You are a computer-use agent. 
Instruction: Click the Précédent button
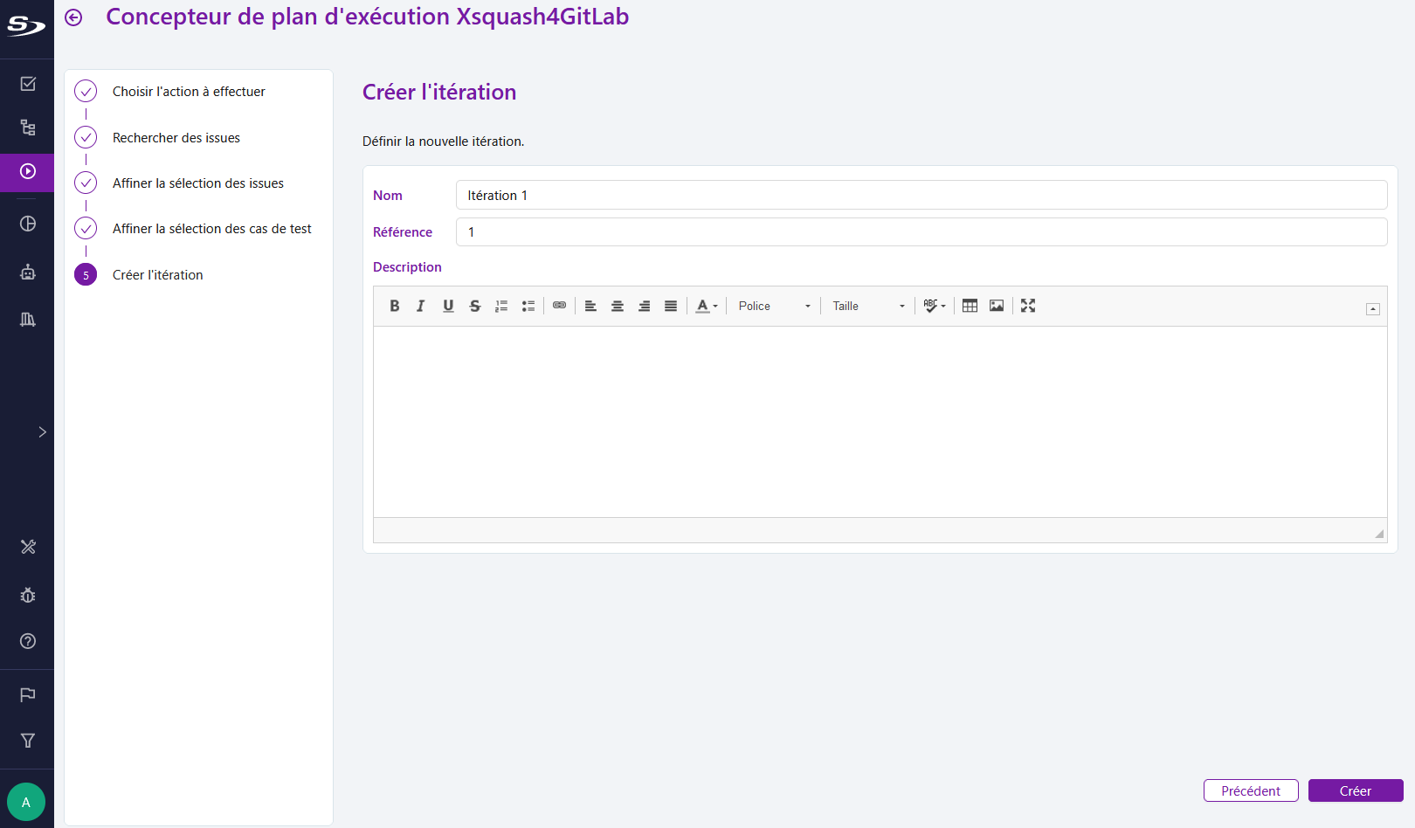(x=1250, y=790)
